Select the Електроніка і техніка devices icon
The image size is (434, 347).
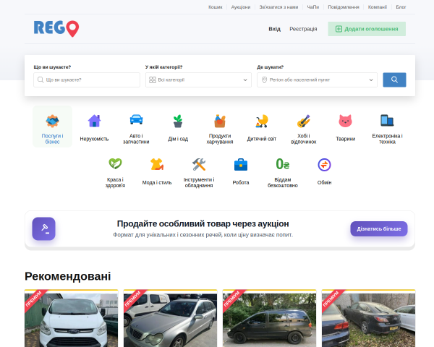coord(387,121)
